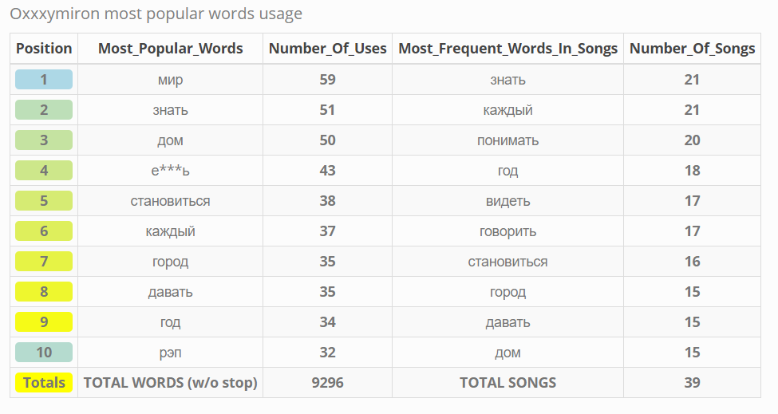Select the teal position 10 badge
Image resolution: width=778 pixels, height=414 pixels.
[x=44, y=353]
